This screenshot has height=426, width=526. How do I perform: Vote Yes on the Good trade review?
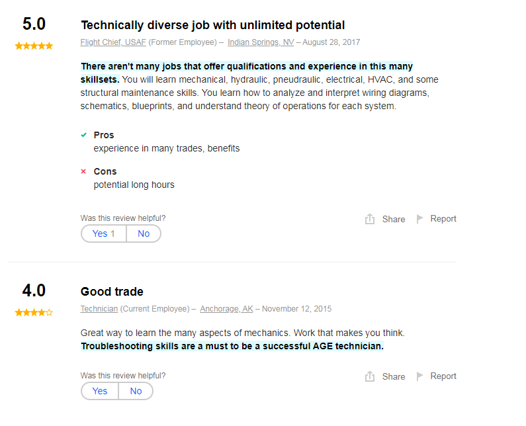tap(100, 391)
